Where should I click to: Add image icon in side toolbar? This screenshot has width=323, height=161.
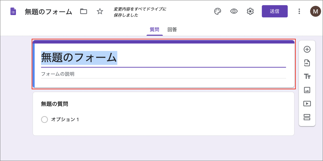[x=307, y=90]
